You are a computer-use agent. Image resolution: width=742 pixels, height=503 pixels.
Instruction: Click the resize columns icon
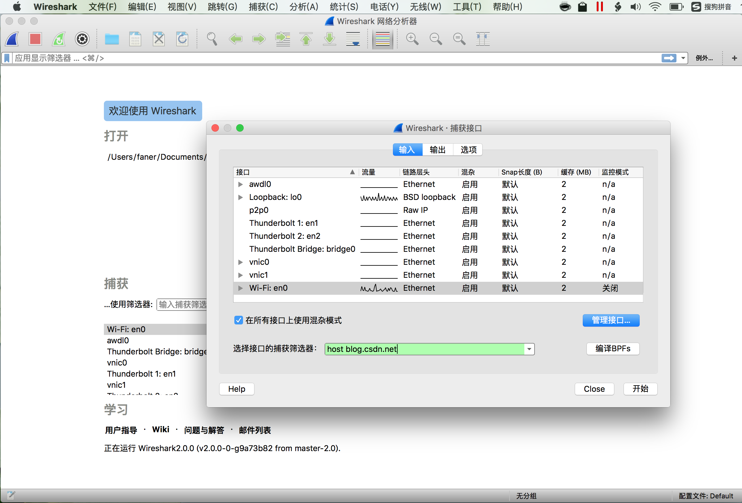click(483, 39)
